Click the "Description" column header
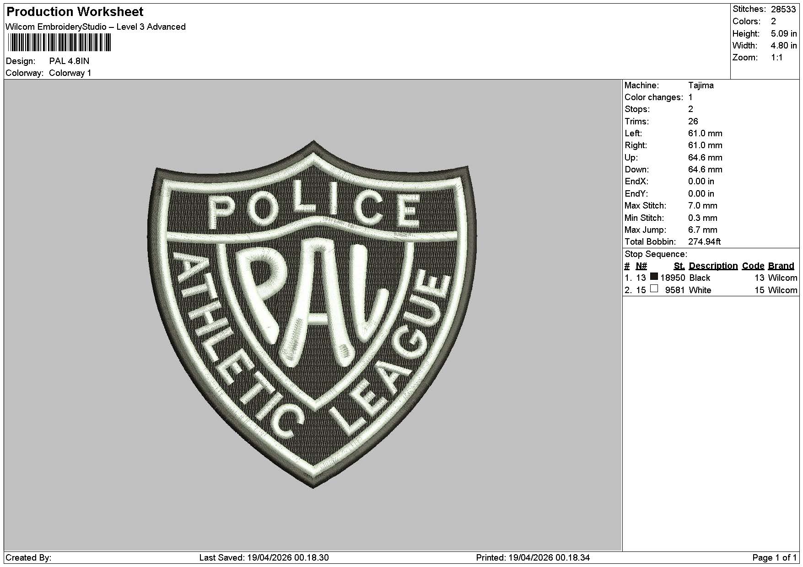The image size is (803, 567). click(x=713, y=266)
